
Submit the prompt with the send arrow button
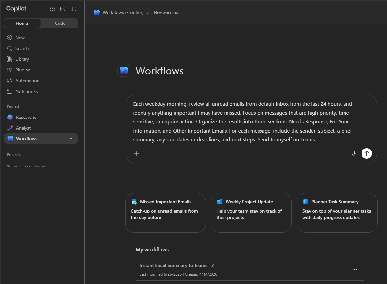[x=366, y=153]
